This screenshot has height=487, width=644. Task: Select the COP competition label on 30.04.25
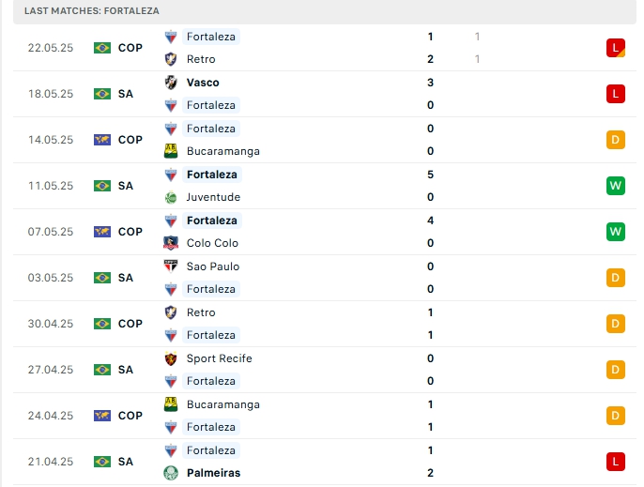(x=130, y=324)
